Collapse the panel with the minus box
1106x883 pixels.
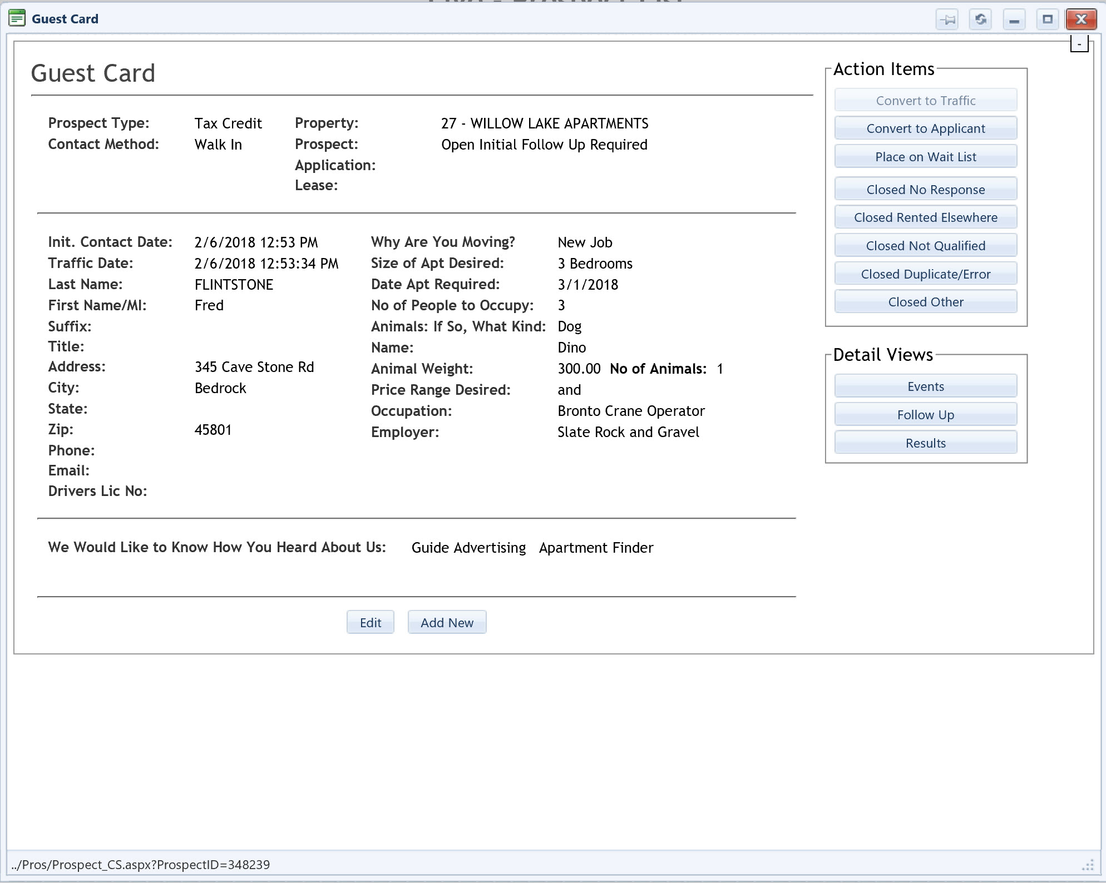coord(1079,43)
